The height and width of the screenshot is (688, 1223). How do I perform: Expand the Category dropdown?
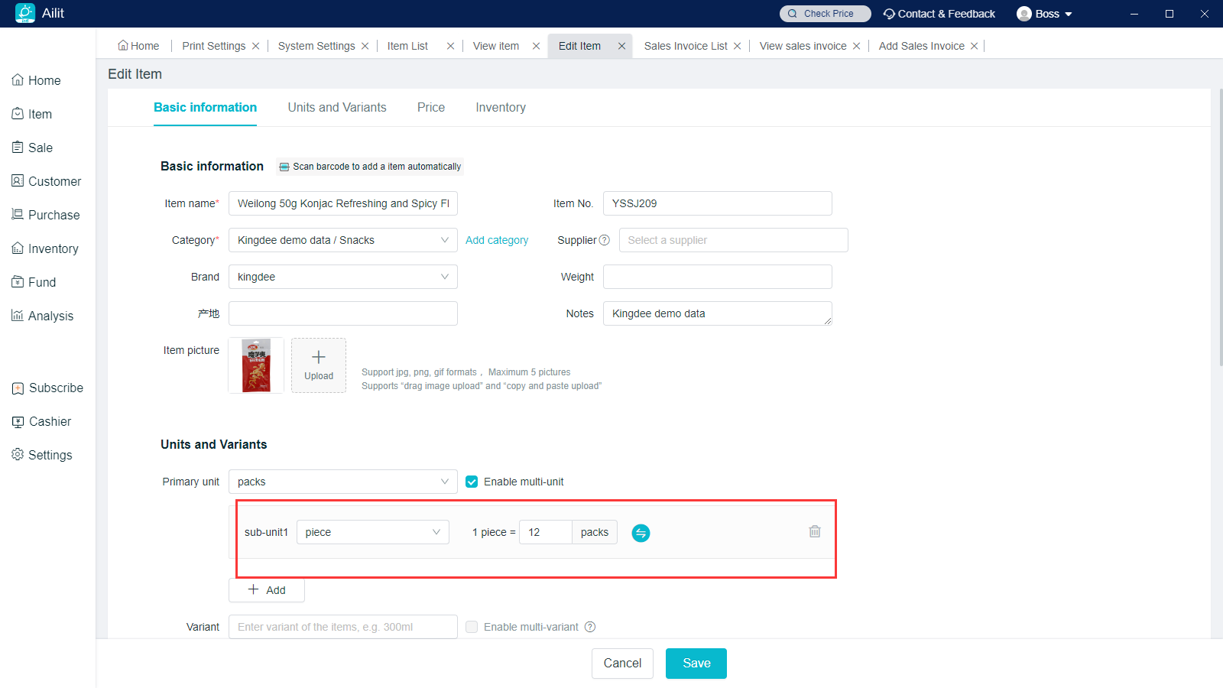[342, 240]
